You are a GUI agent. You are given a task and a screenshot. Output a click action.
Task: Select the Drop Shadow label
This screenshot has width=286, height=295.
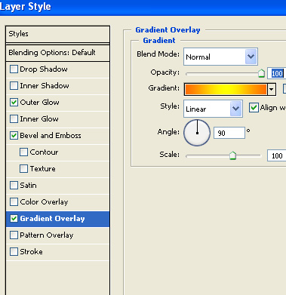pyautogui.click(x=44, y=69)
